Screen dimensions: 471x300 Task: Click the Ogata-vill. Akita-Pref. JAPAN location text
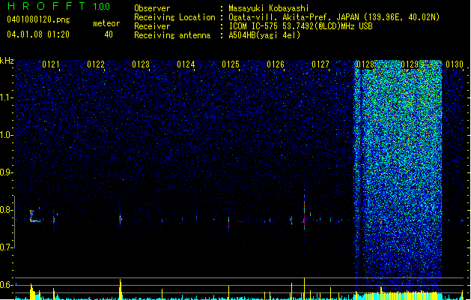pos(334,17)
